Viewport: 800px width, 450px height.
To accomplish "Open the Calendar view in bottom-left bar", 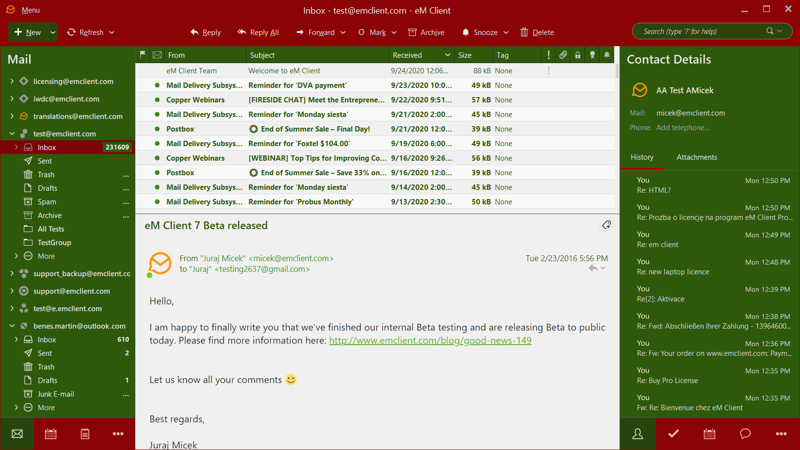I will [50, 433].
